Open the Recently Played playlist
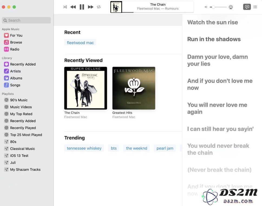Viewport: 262px width, 206px height. 23,128
